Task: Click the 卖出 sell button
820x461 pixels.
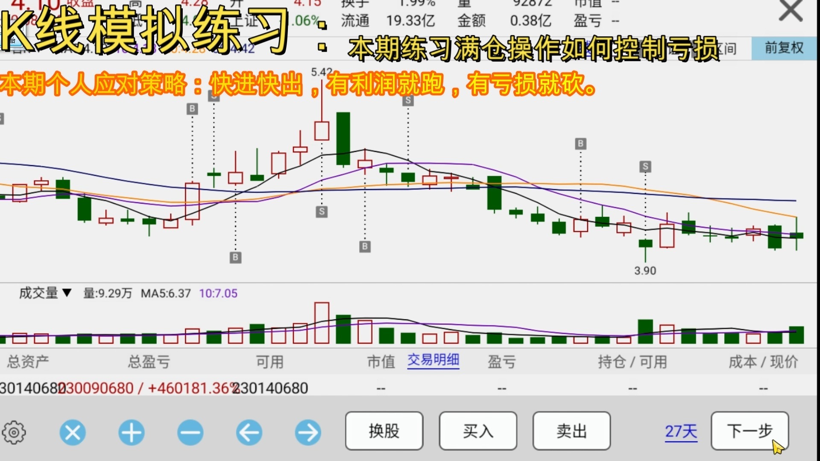Action: [x=571, y=431]
